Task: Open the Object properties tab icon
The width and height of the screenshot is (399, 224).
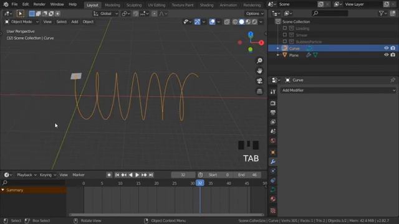Action: click(273, 152)
